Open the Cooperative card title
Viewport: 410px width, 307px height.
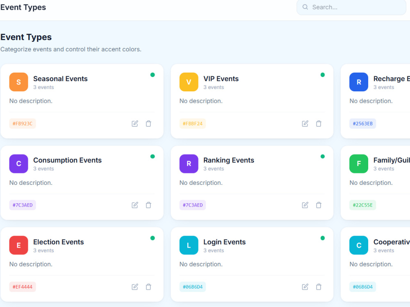click(392, 242)
